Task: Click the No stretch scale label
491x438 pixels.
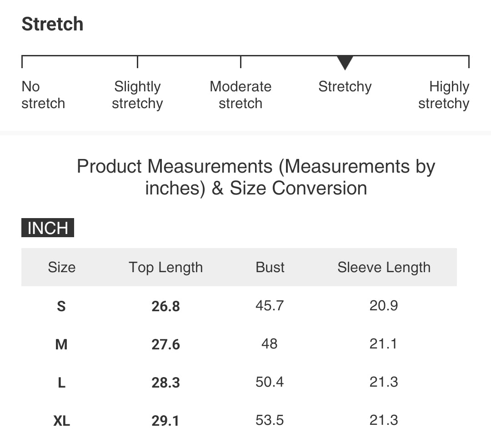Action: [x=43, y=95]
